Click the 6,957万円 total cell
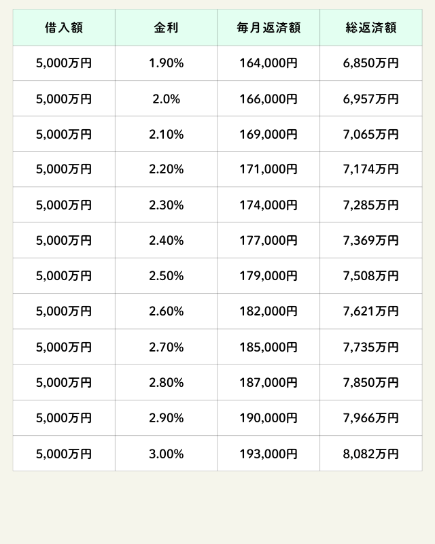 point(371,99)
